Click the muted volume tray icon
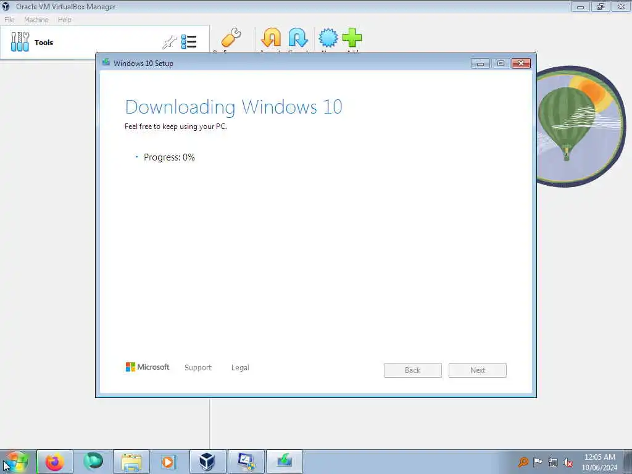 [568, 462]
